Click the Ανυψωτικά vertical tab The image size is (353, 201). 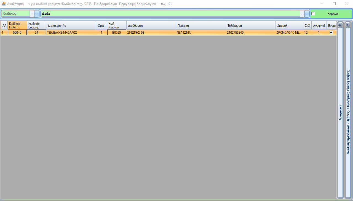pyautogui.click(x=340, y=112)
